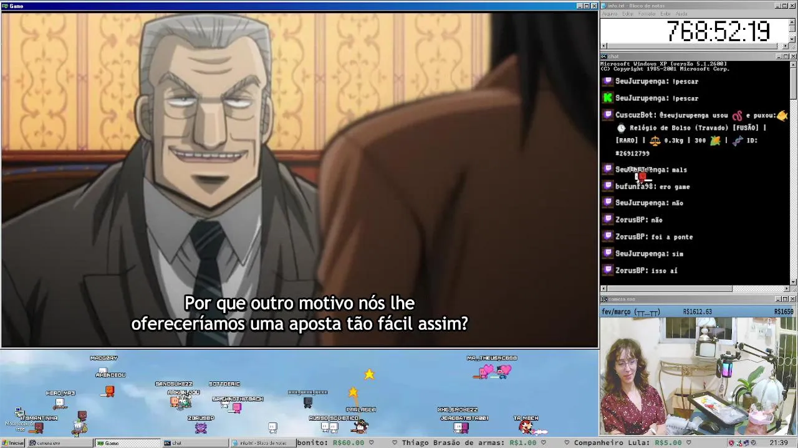Click the console icon in chat title bar

click(x=604, y=57)
